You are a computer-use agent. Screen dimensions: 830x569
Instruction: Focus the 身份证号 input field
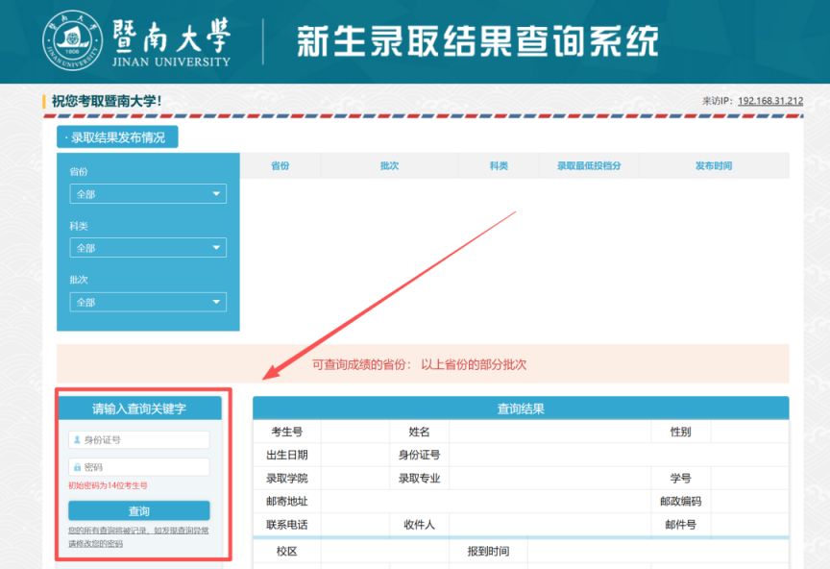pos(139,440)
